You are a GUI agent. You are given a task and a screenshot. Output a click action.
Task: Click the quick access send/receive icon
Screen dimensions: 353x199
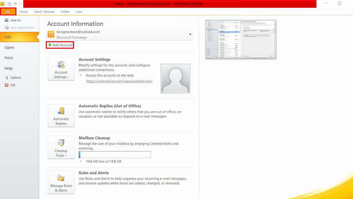9,4
